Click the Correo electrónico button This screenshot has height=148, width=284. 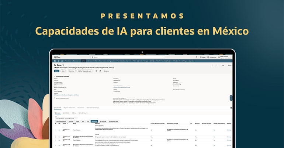point(61,121)
